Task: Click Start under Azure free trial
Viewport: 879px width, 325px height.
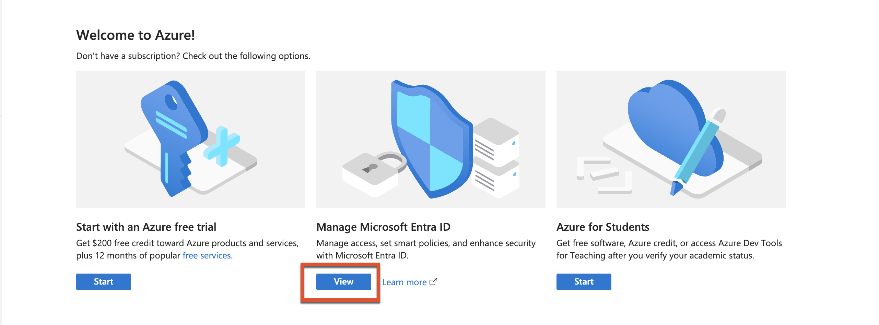Action: (x=103, y=281)
